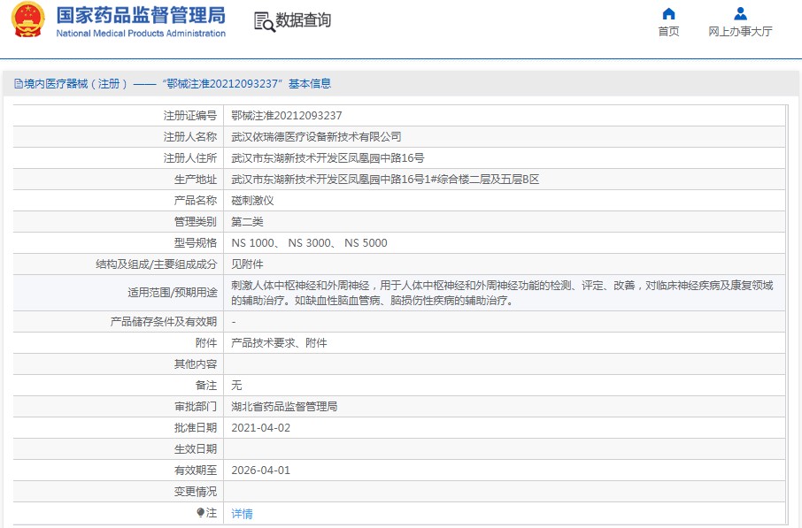Click expiry date 2026-04-01

tap(261, 471)
